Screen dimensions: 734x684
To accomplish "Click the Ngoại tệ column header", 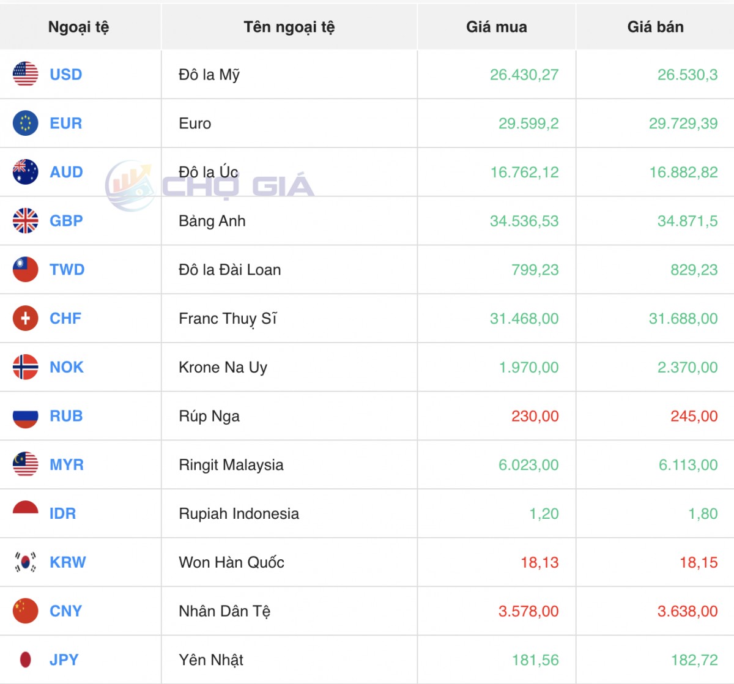I will coord(78,27).
